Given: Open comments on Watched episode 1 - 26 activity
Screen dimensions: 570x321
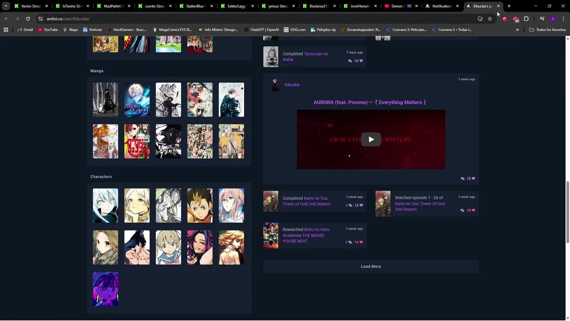Looking at the screenshot, I should (x=462, y=210).
